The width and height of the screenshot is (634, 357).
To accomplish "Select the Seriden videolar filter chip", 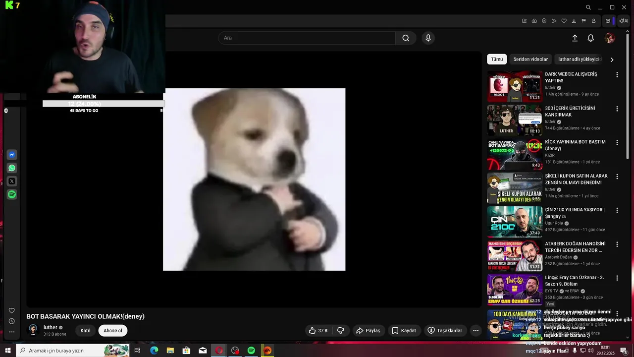I will (530, 59).
